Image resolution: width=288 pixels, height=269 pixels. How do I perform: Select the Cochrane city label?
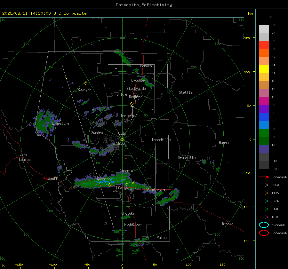click(x=105, y=179)
